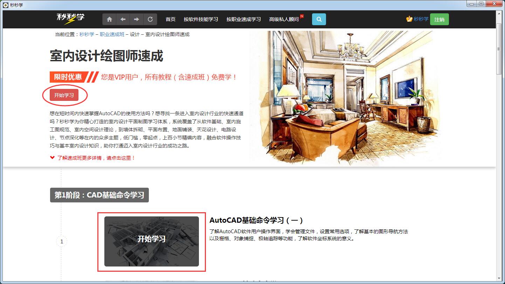Click the 第1阶段：CAD基础命令学习 label

pyautogui.click(x=99, y=195)
